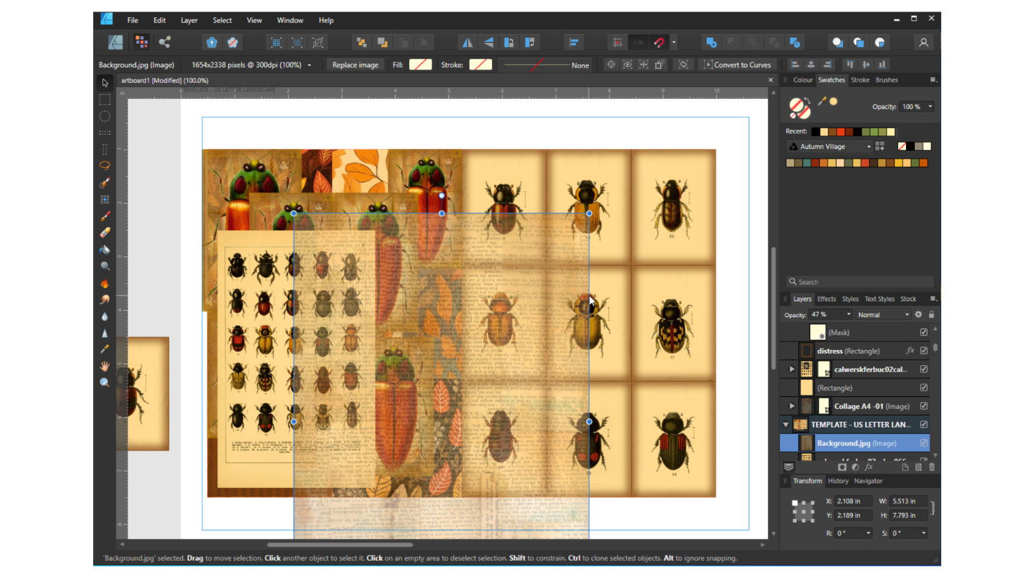Click the Replace image button
This screenshot has width=1028, height=578.
click(355, 65)
